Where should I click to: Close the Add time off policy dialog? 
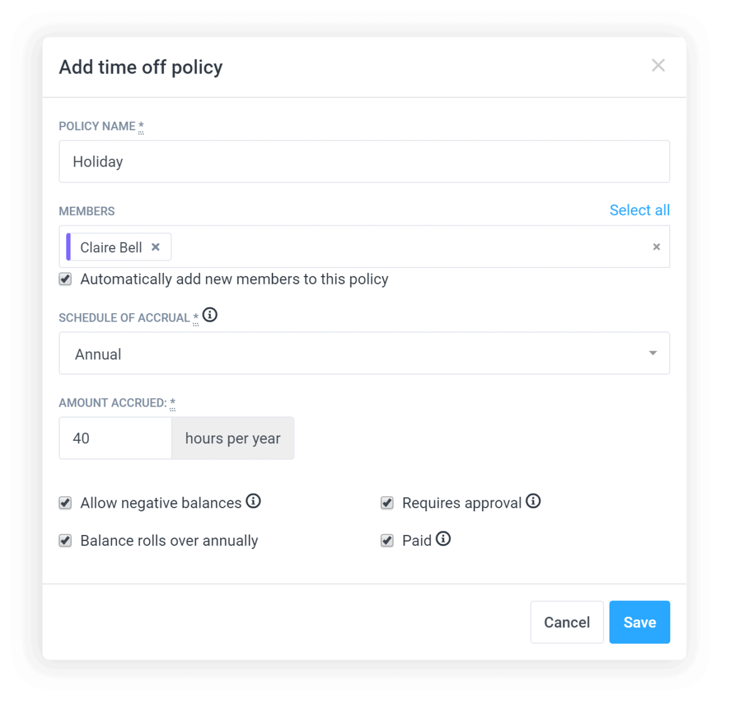(658, 65)
